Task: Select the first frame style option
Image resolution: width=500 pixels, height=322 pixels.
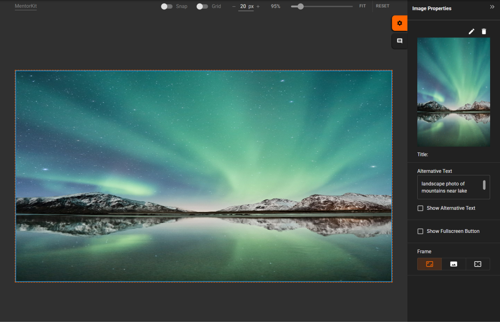Action: tap(430, 264)
